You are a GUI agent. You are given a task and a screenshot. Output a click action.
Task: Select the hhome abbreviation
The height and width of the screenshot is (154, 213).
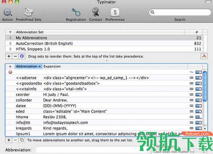[104, 117]
